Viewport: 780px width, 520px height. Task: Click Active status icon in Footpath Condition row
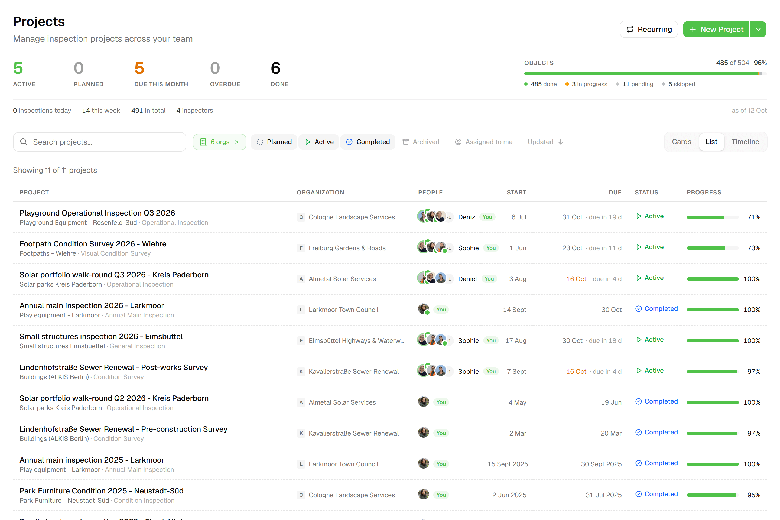coord(639,247)
